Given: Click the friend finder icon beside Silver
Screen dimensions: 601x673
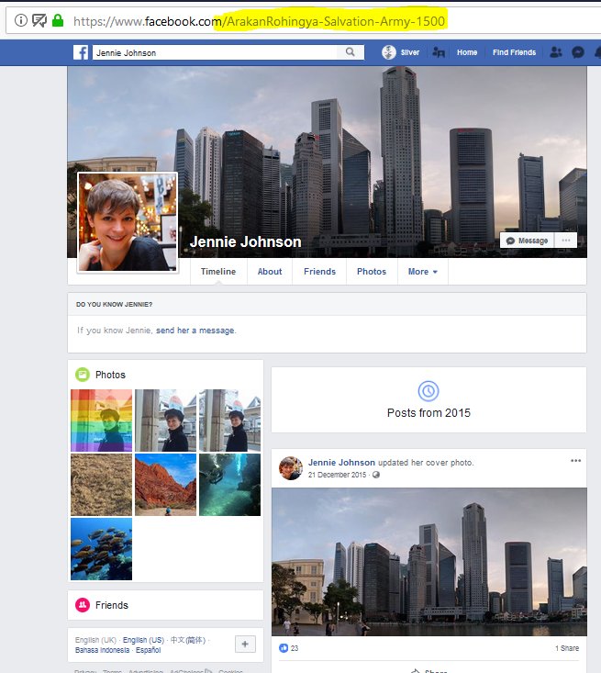Looking at the screenshot, I should point(439,52).
